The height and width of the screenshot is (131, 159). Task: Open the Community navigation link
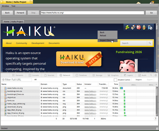click(22, 43)
